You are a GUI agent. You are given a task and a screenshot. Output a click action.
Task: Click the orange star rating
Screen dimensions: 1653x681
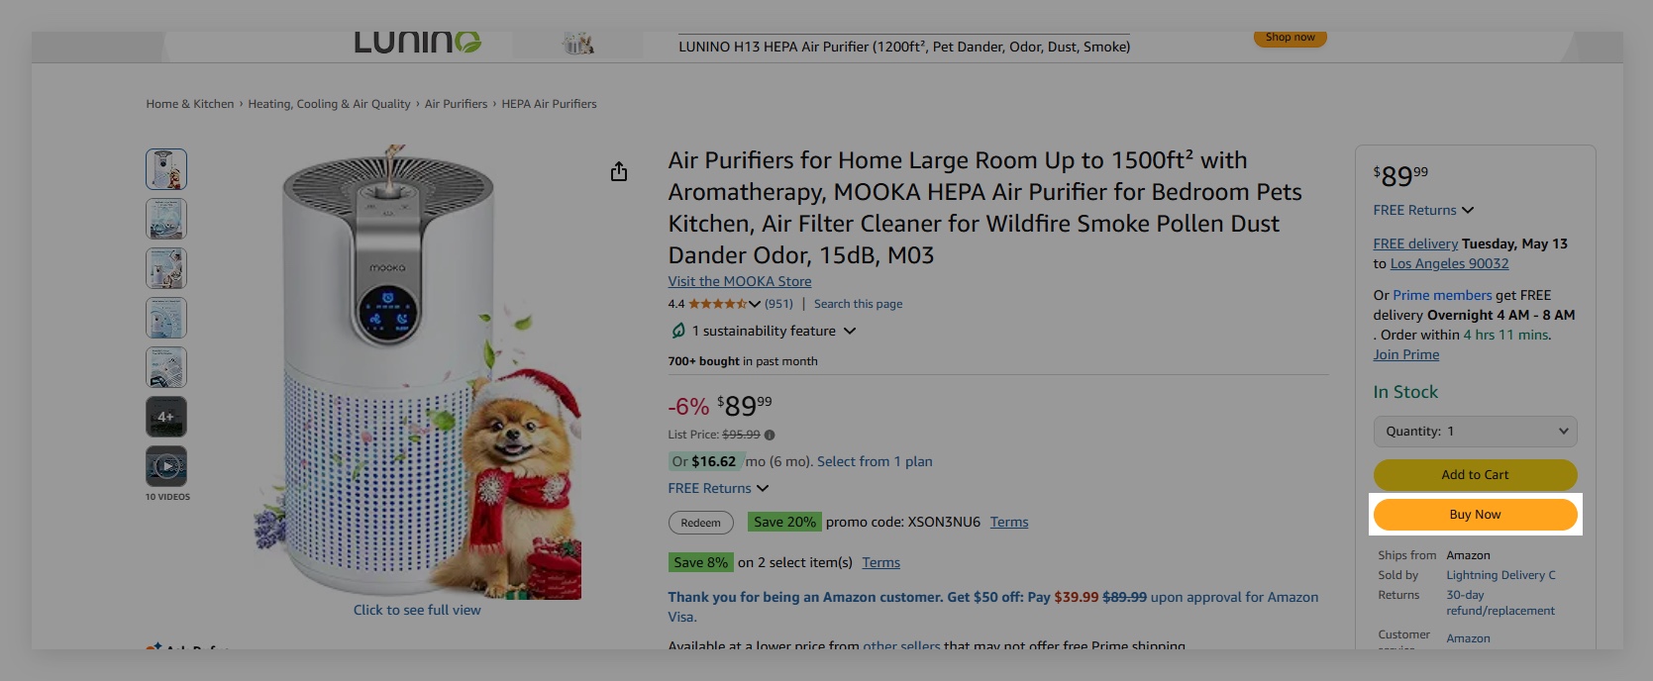717,304
